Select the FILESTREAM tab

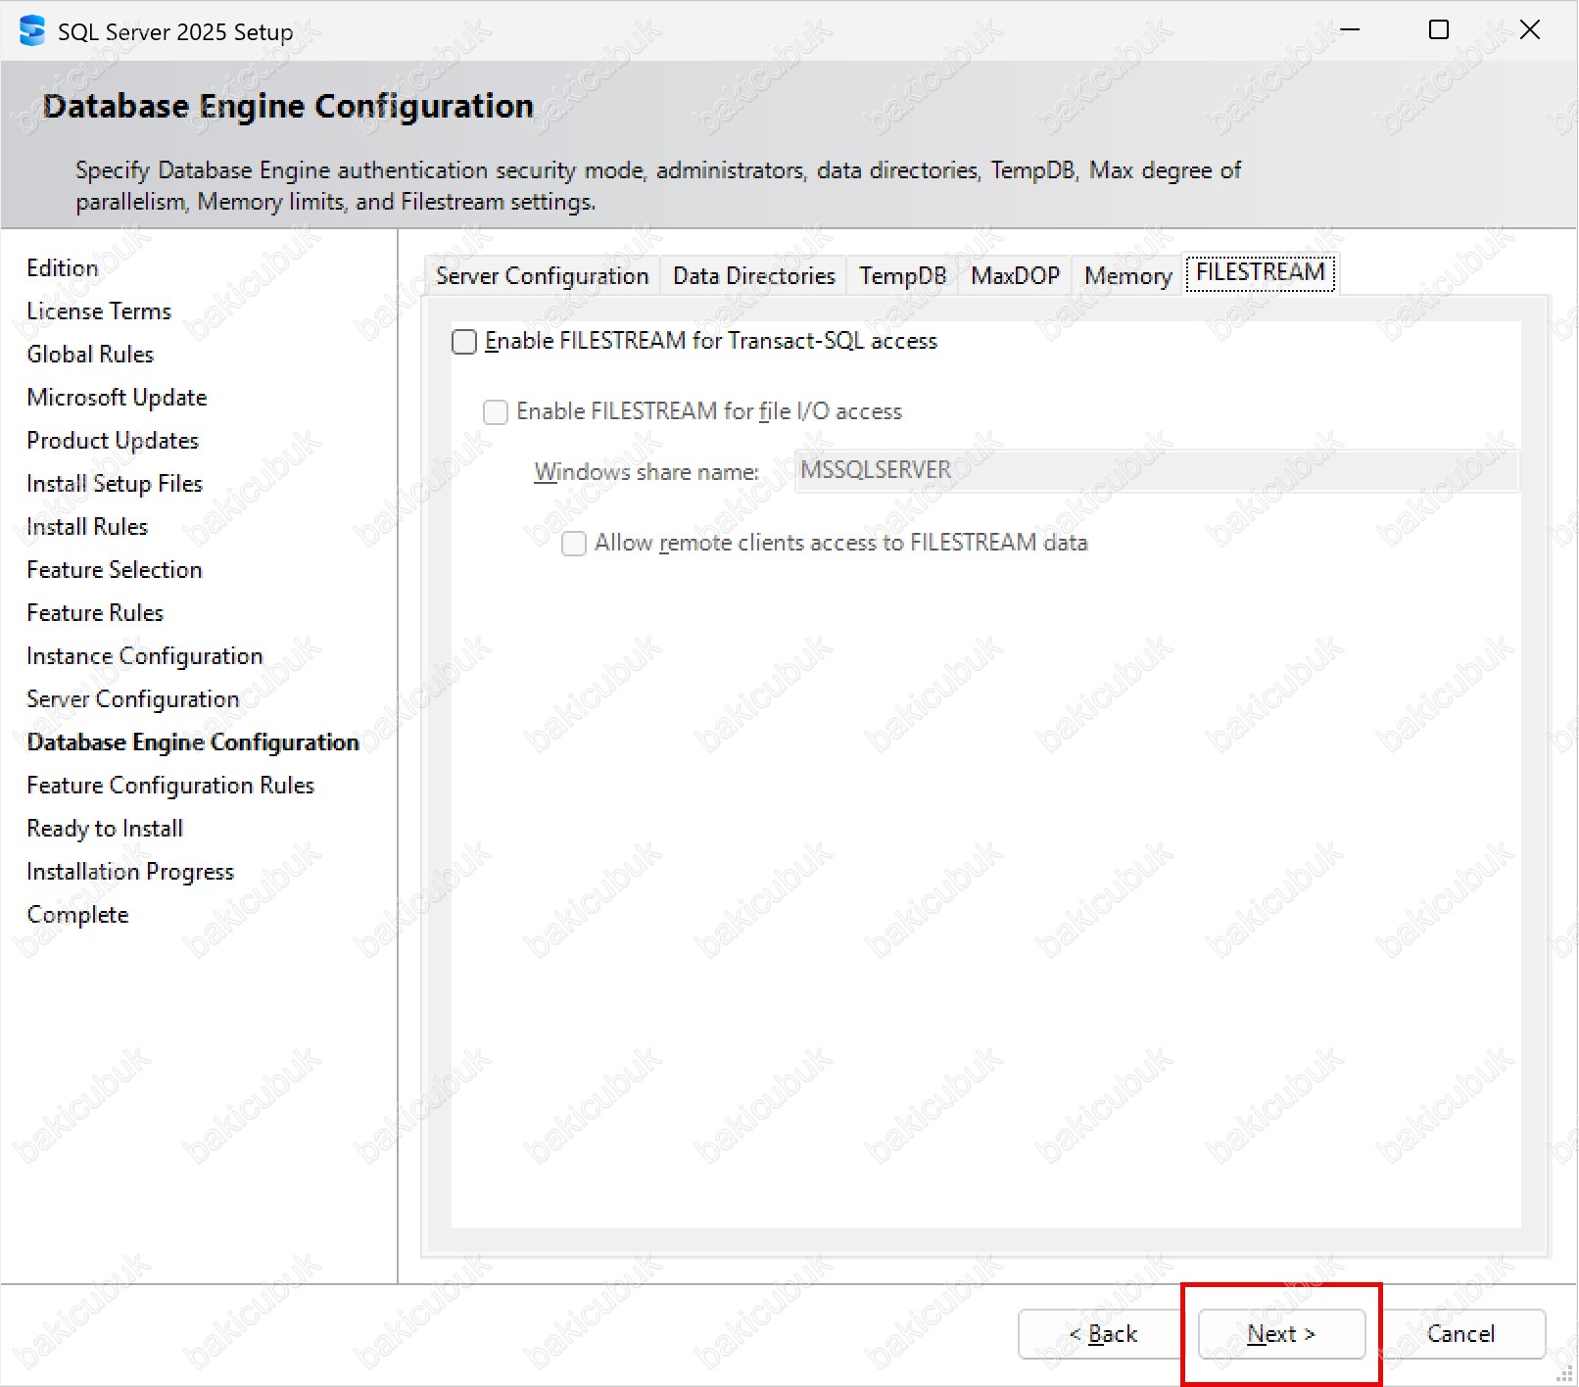pos(1260,272)
